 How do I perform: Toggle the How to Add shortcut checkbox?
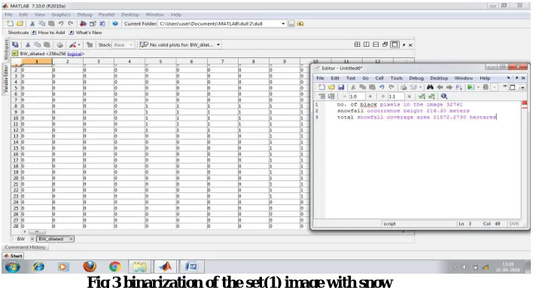click(x=34, y=32)
